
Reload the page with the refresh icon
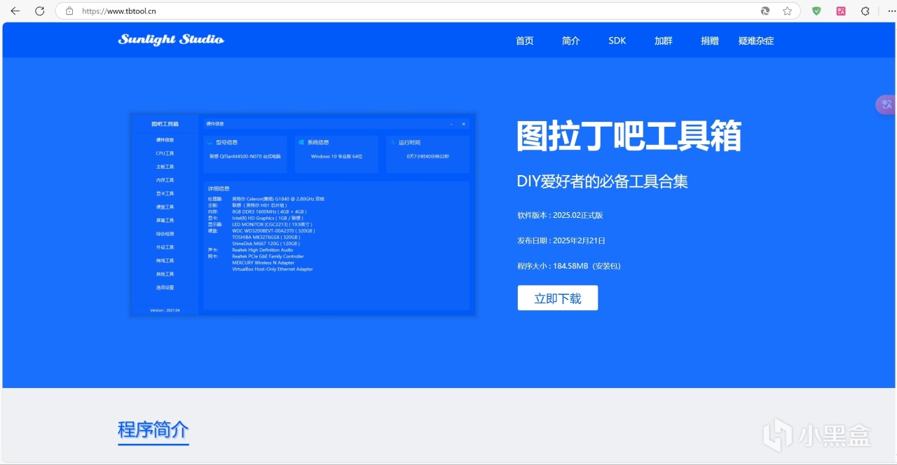pyautogui.click(x=40, y=11)
